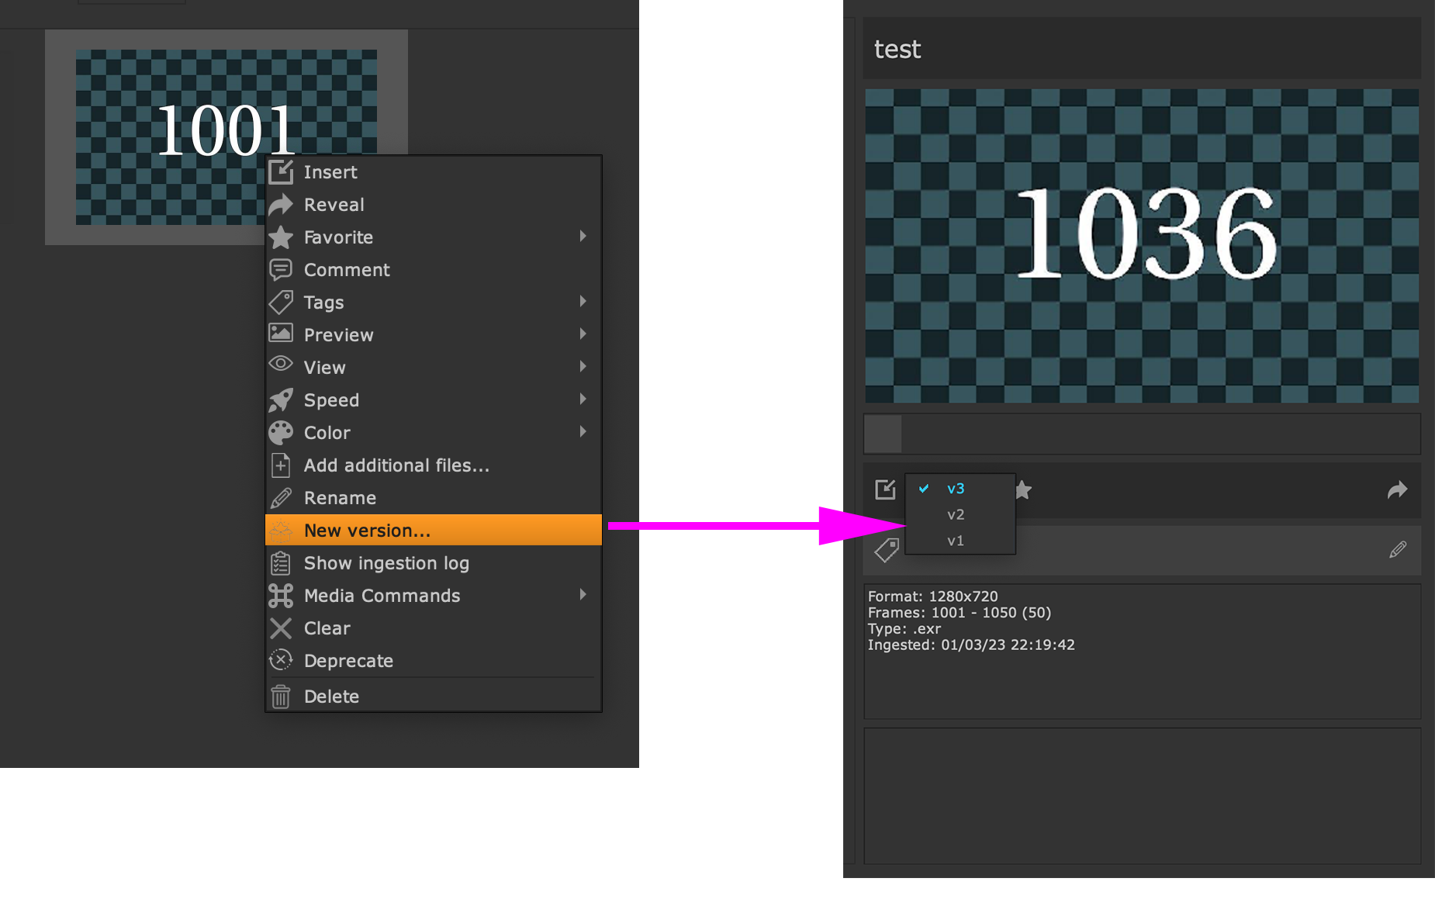The image size is (1435, 906).
Task: Choose version v1 from the version list
Action: tap(956, 541)
